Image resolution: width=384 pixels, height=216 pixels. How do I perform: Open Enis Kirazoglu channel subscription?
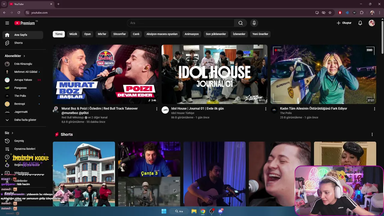(23, 64)
